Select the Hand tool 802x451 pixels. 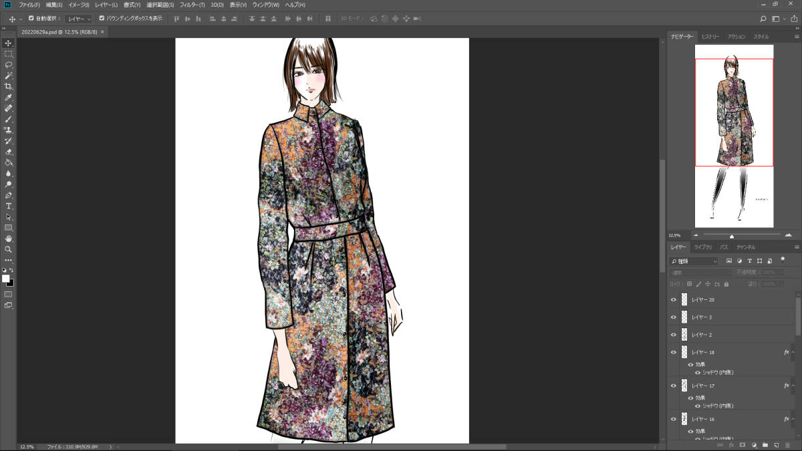(9, 239)
